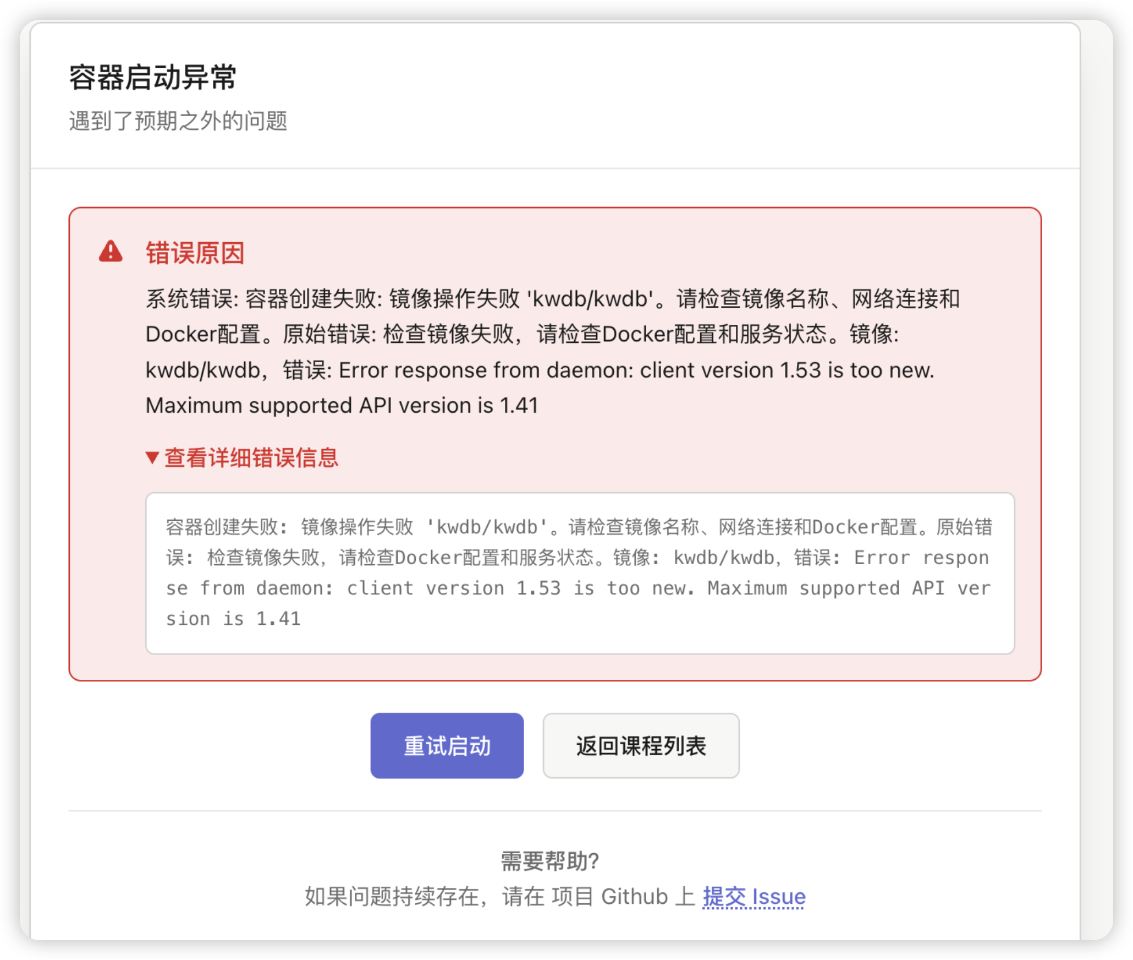
Task: Click the line 'Maximum supported API version is 1.41'
Action: [342, 405]
